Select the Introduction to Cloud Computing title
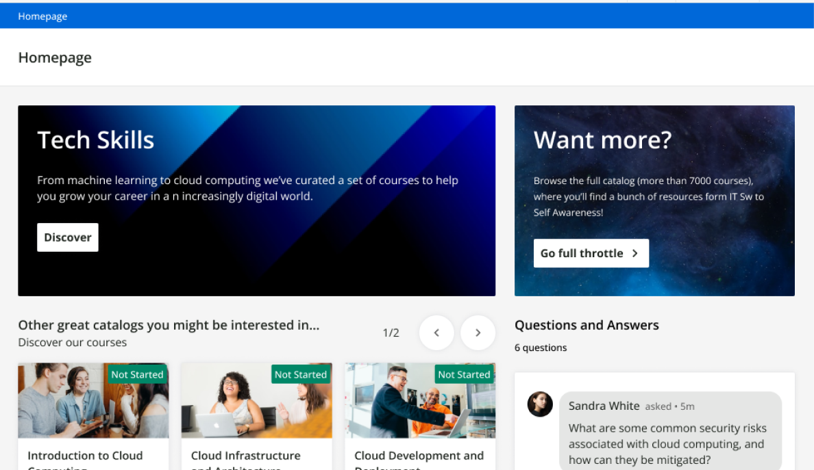Screen dimensions: 814x470 pyautogui.click(x=85, y=456)
